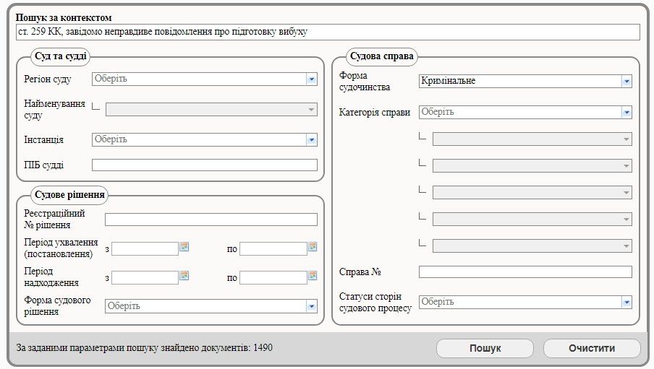Click the Пошук button
The height and width of the screenshot is (369, 654).
pyautogui.click(x=485, y=348)
